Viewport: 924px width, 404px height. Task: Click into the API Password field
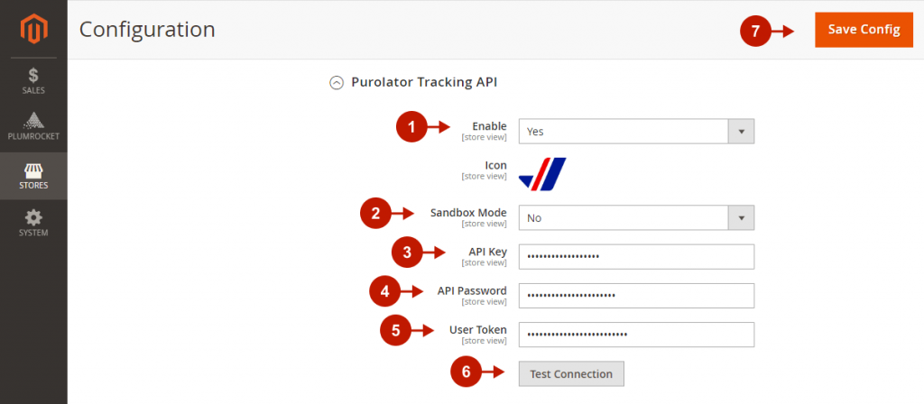(636, 296)
